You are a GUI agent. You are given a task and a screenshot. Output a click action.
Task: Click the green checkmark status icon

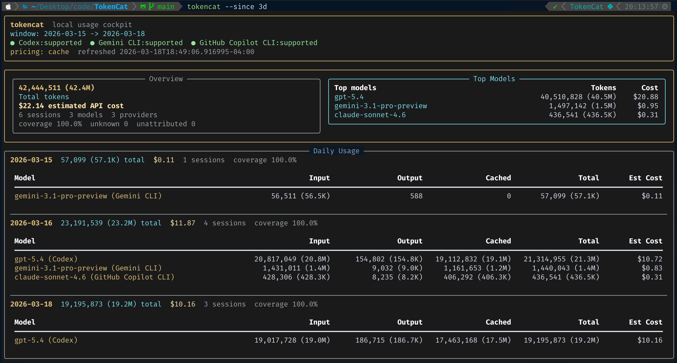(x=555, y=7)
